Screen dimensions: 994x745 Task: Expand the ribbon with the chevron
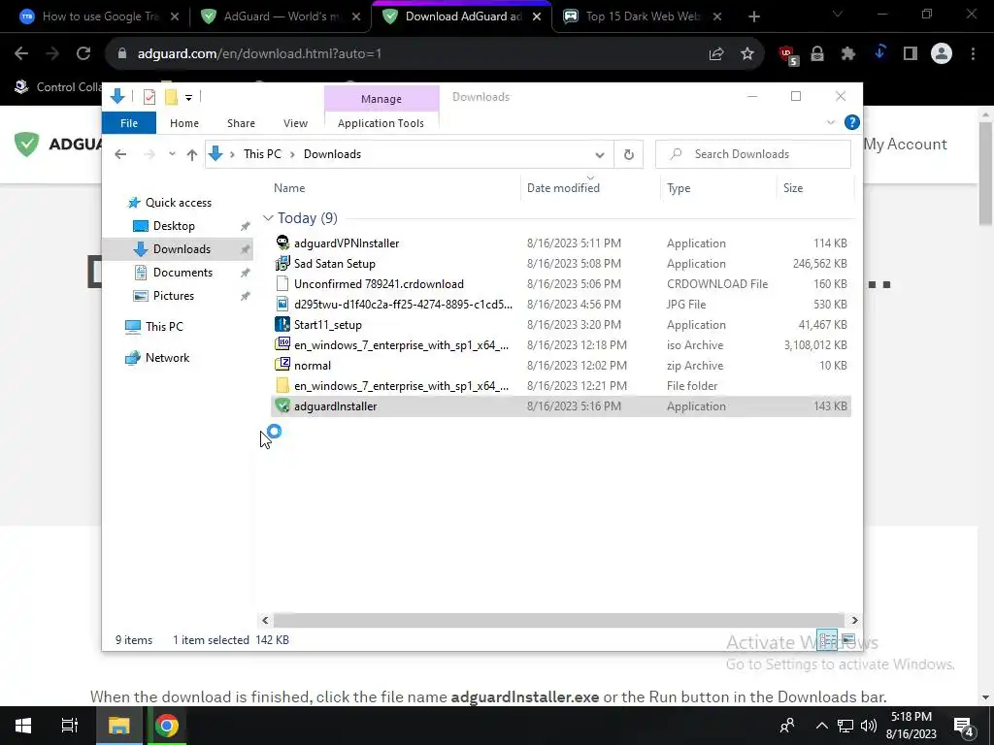[831, 122]
